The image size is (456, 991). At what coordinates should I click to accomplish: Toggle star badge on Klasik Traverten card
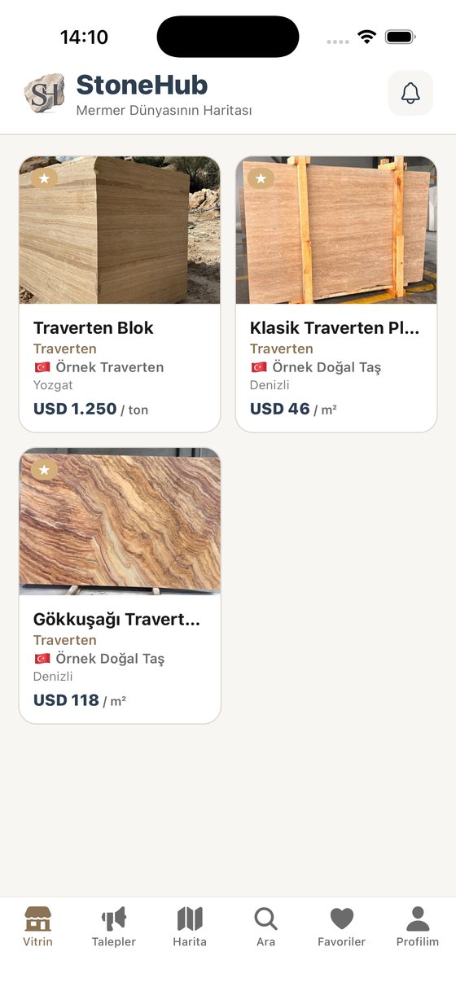click(261, 178)
